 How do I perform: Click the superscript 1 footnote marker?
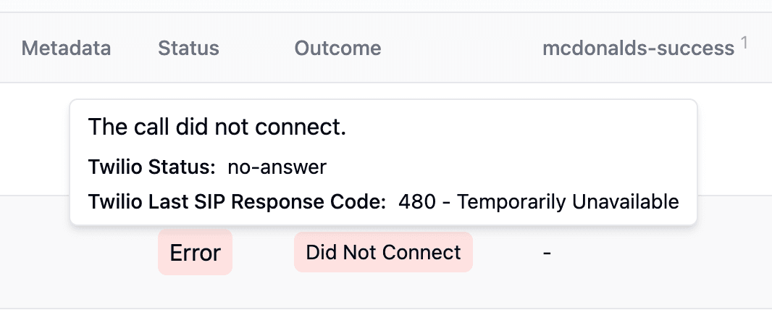coord(744,43)
